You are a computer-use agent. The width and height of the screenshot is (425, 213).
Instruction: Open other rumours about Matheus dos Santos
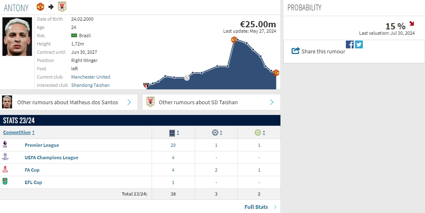tap(69, 102)
